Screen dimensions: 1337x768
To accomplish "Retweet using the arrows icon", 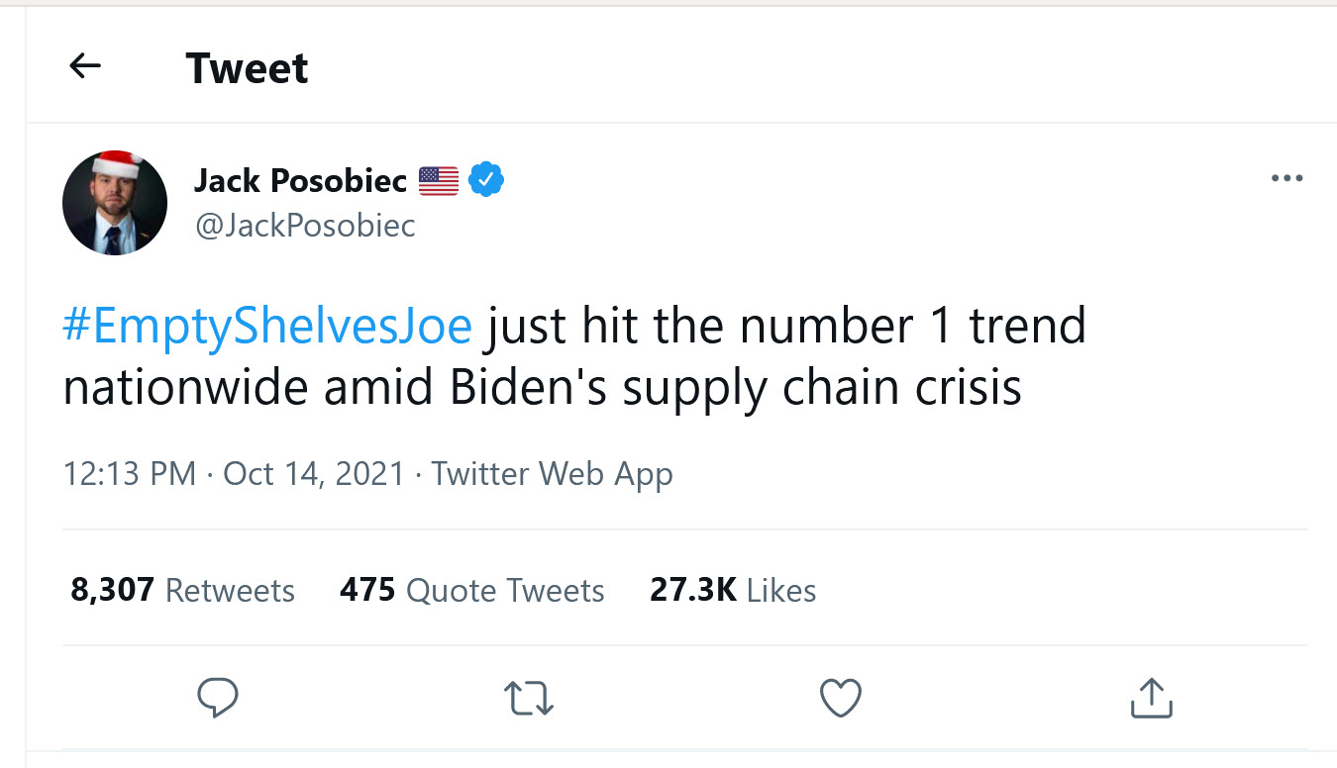I will pos(529,698).
